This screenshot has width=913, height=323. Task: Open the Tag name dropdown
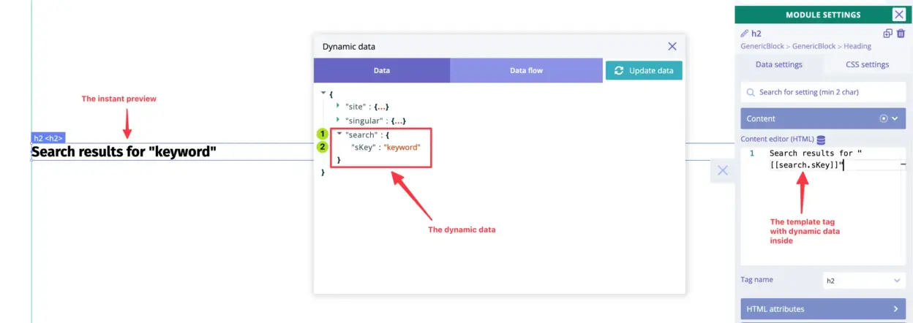(864, 281)
